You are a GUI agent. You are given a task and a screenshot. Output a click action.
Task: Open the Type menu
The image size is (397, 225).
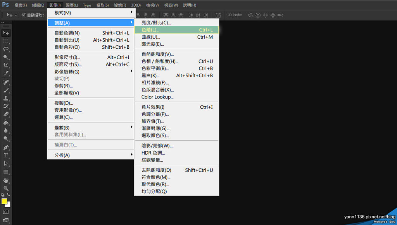(x=87, y=5)
